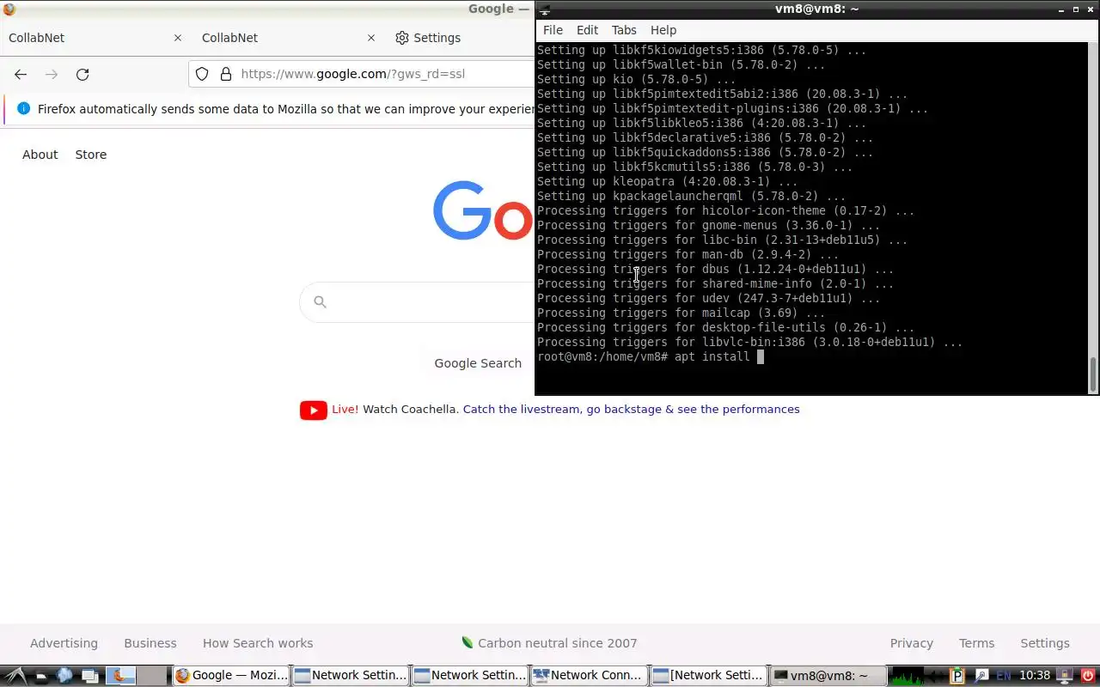
Task: Open the clipboard manager tray icon
Action: (958, 676)
